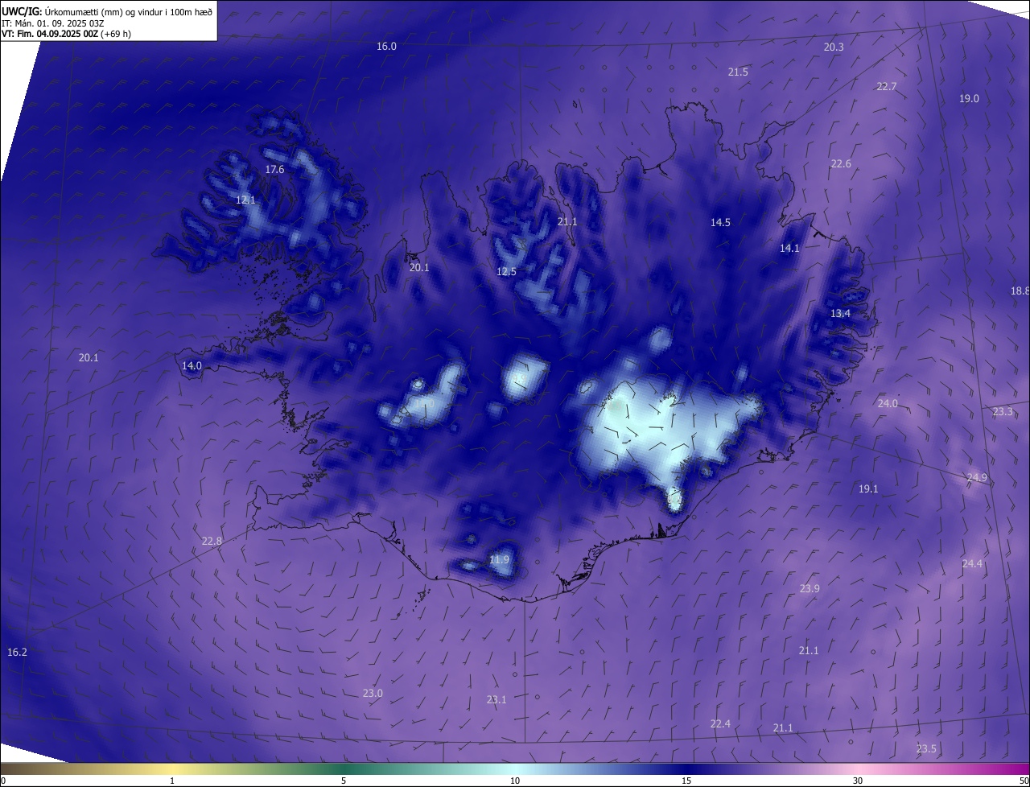Image resolution: width=1030 pixels, height=787 pixels.
Task: Click the 5 tick on the color scale
Action: coord(344,781)
